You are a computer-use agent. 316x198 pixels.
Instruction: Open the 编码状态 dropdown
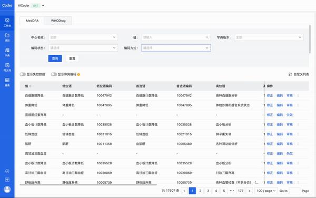pos(83,48)
